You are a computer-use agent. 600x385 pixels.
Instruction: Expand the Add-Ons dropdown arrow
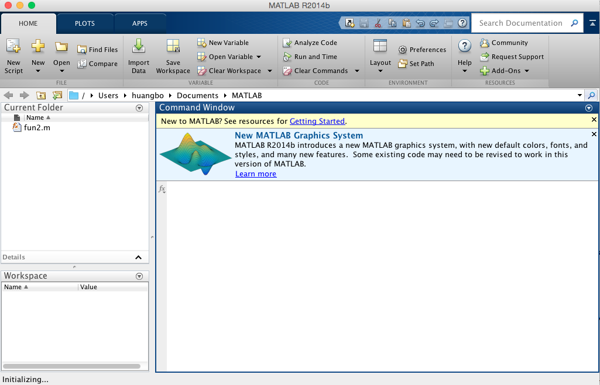(527, 71)
